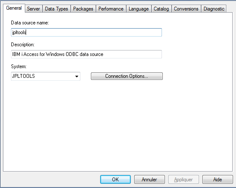The width and height of the screenshot is (236, 188).
Task: Go to the Language tab
Action: [139, 9]
